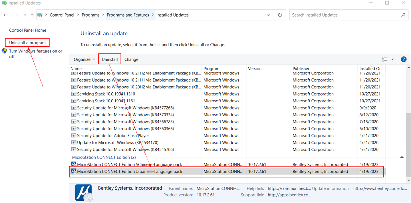The image size is (411, 203).
Task: Select Servicing Stack 10.0.19041.1310
Action: point(227,94)
